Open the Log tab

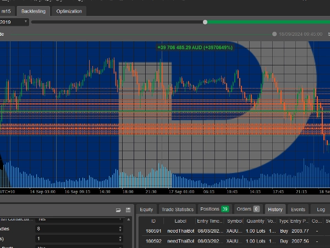pos(321,210)
